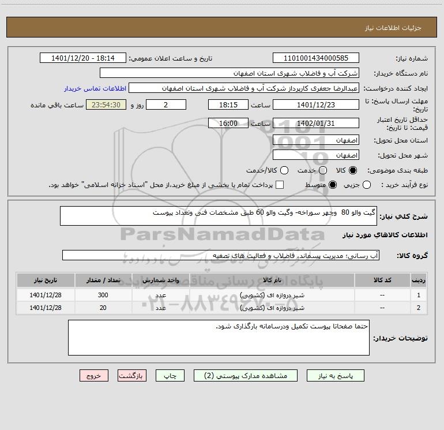
Task: Click the price validity date 1402/01/31
Action: [x=316, y=123]
